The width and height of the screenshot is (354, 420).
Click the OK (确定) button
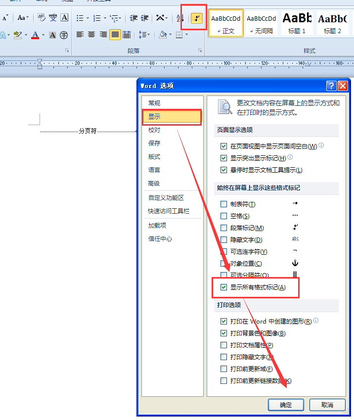[286, 405]
